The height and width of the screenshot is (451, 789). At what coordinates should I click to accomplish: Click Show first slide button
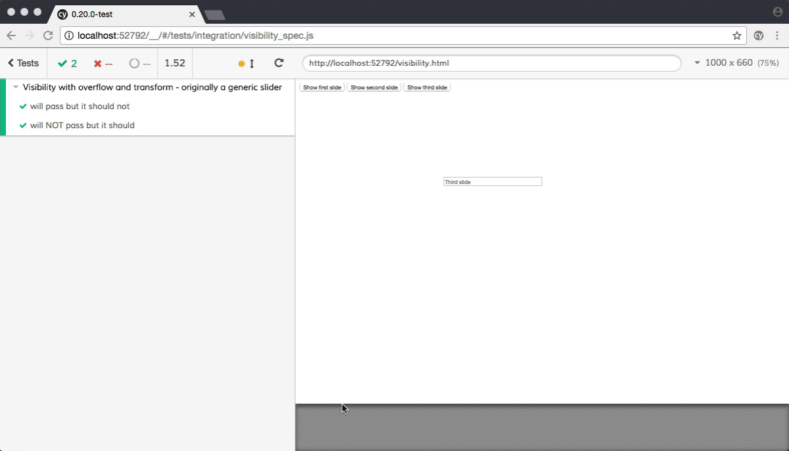click(322, 87)
